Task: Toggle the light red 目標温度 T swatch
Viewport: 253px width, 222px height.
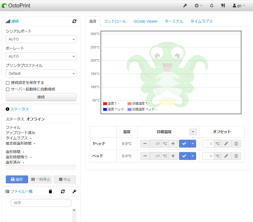Action: (130, 103)
